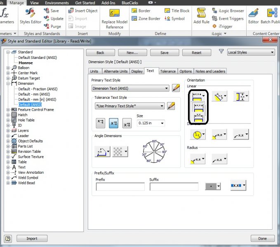Viewport: 280px width, 247px height.
Task: Click pencil icon beside Primary Text Style
Action: [x=176, y=88]
